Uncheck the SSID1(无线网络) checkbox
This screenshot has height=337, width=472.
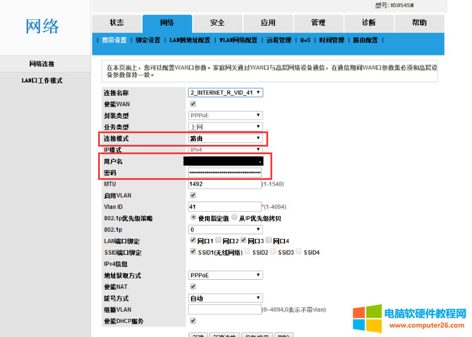click(x=193, y=252)
